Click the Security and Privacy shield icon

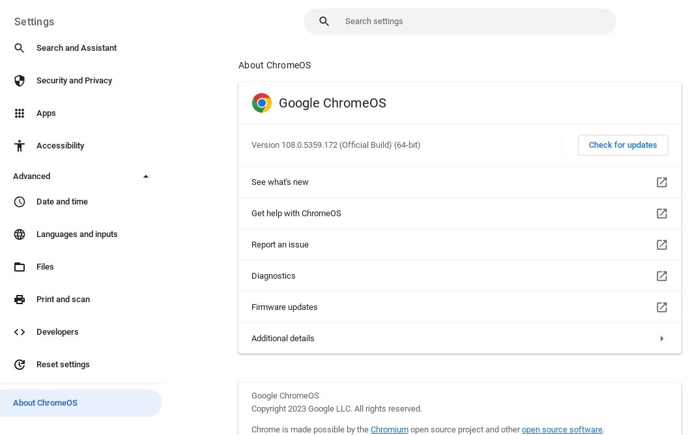point(20,81)
